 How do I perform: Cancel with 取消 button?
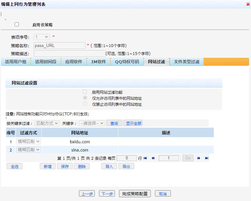(x=163, y=194)
